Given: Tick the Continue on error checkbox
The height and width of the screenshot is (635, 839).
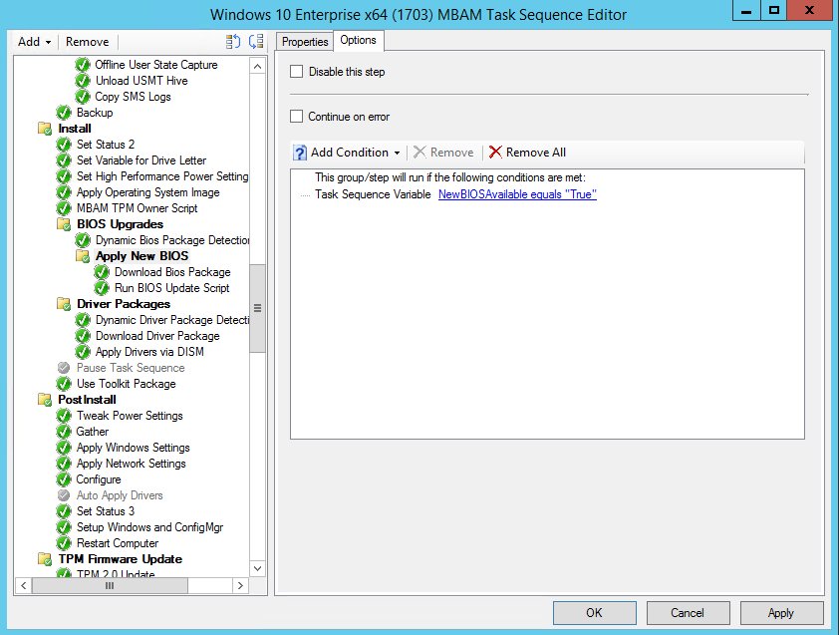Looking at the screenshot, I should [296, 117].
